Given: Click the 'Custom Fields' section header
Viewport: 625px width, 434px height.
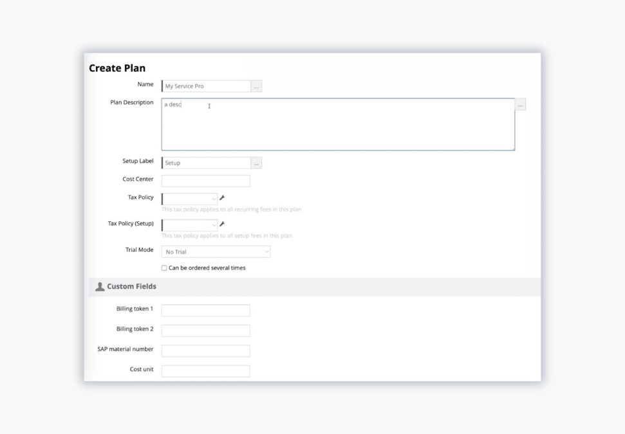Looking at the screenshot, I should point(315,287).
